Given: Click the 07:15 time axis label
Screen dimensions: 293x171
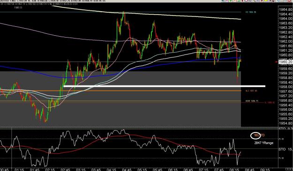Looking at the screenshot, I should tap(203, 170).
